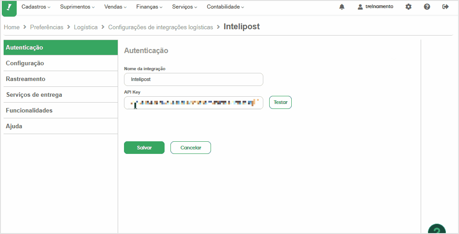Open the Funcionalidades tab
Viewport: 459px width, 234px height.
pos(60,110)
